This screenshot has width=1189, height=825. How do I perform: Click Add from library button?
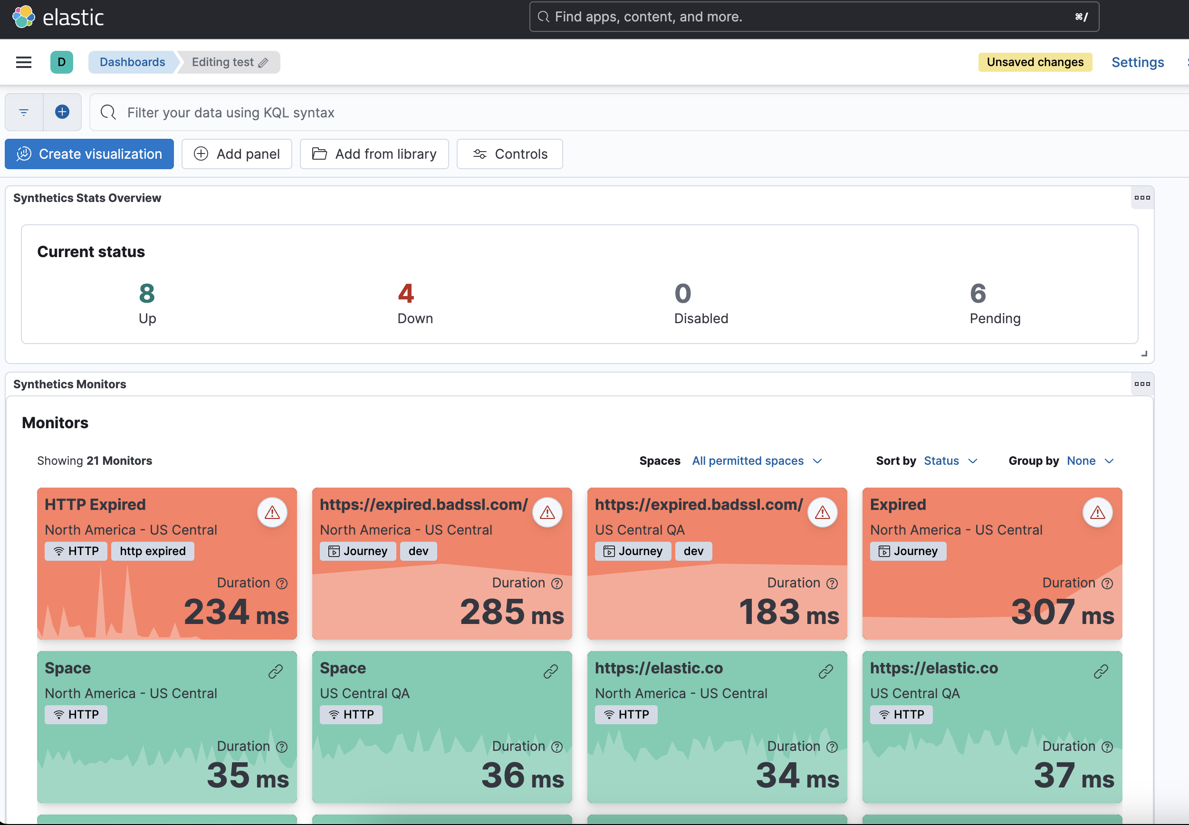coord(374,154)
